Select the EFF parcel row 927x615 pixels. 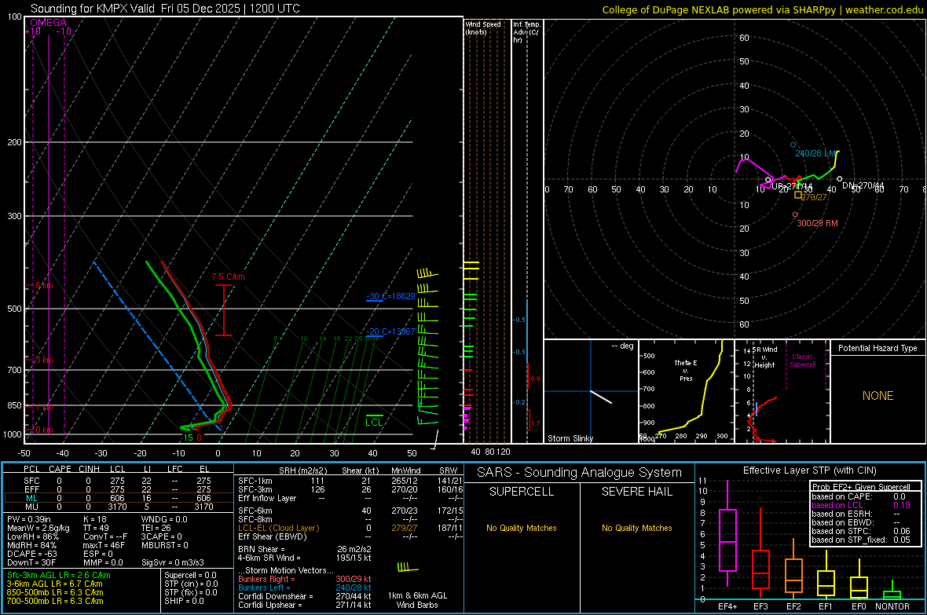[x=119, y=489]
